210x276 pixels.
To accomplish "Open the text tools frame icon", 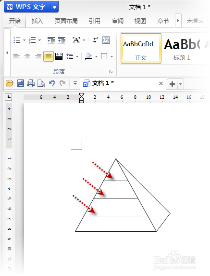I will point(106,40).
